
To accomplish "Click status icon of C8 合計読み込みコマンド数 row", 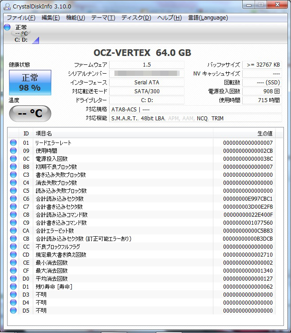I will click(13, 214).
